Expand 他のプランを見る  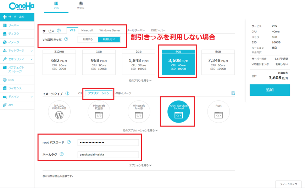click(x=140, y=81)
